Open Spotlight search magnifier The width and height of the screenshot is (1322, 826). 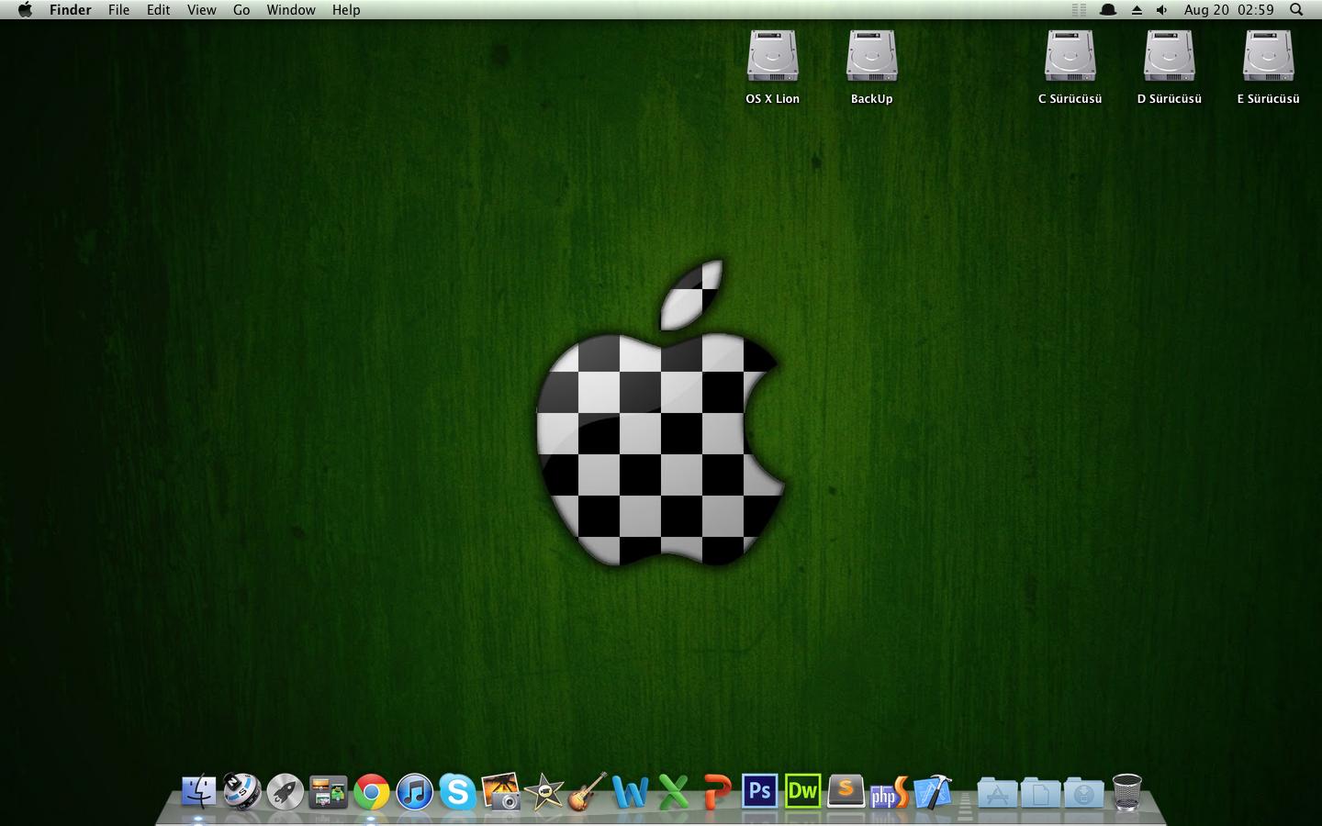pyautogui.click(x=1296, y=10)
